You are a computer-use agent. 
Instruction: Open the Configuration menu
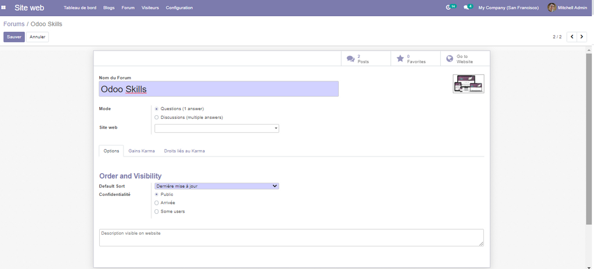coord(179,8)
